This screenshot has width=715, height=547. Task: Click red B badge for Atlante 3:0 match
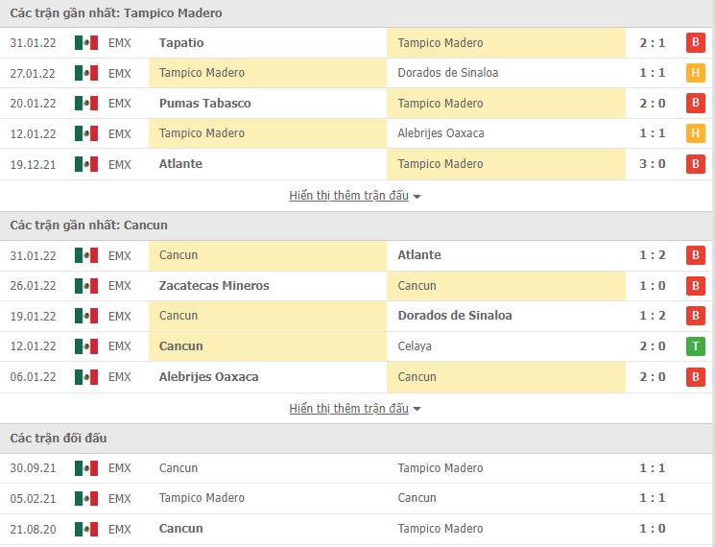[696, 164]
